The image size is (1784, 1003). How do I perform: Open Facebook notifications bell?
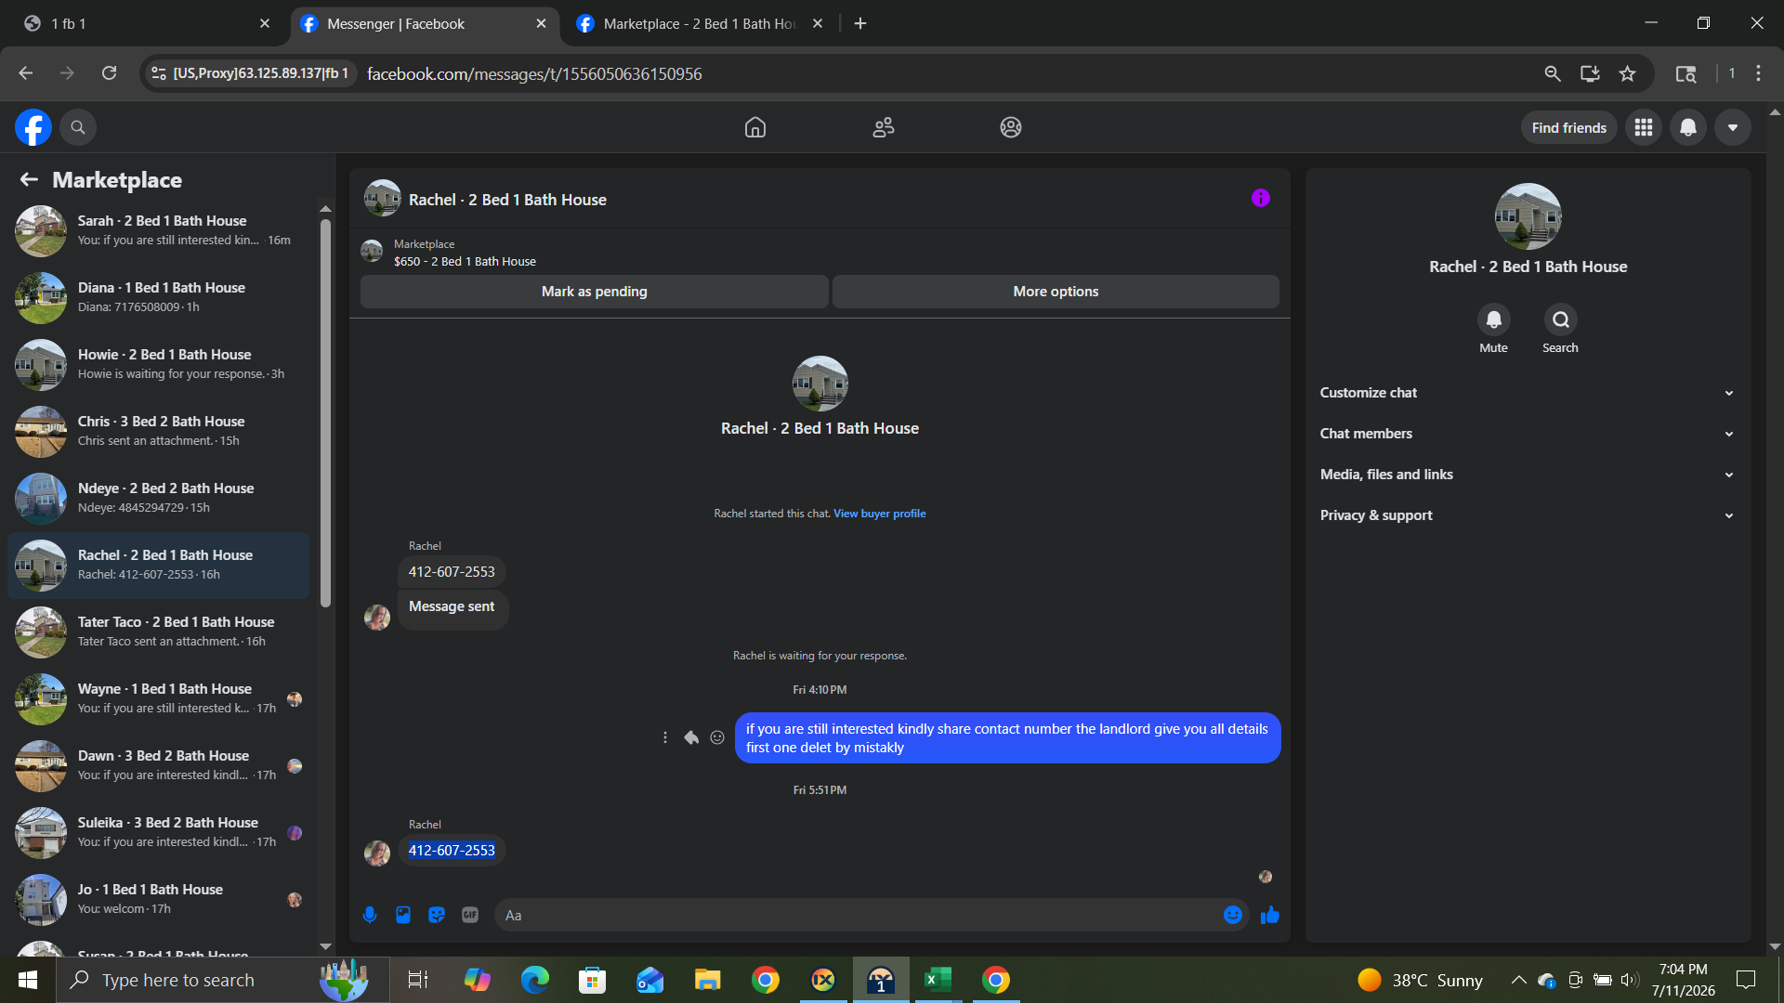1688,127
